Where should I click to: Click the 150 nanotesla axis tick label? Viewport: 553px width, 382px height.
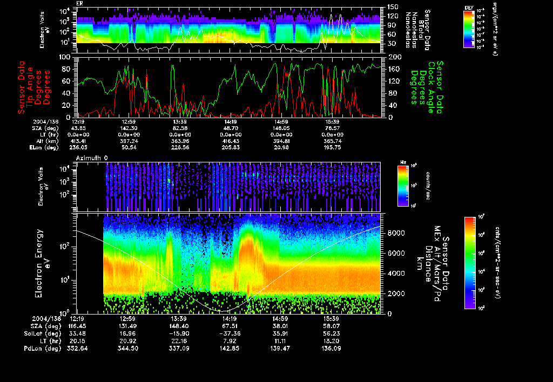click(393, 6)
